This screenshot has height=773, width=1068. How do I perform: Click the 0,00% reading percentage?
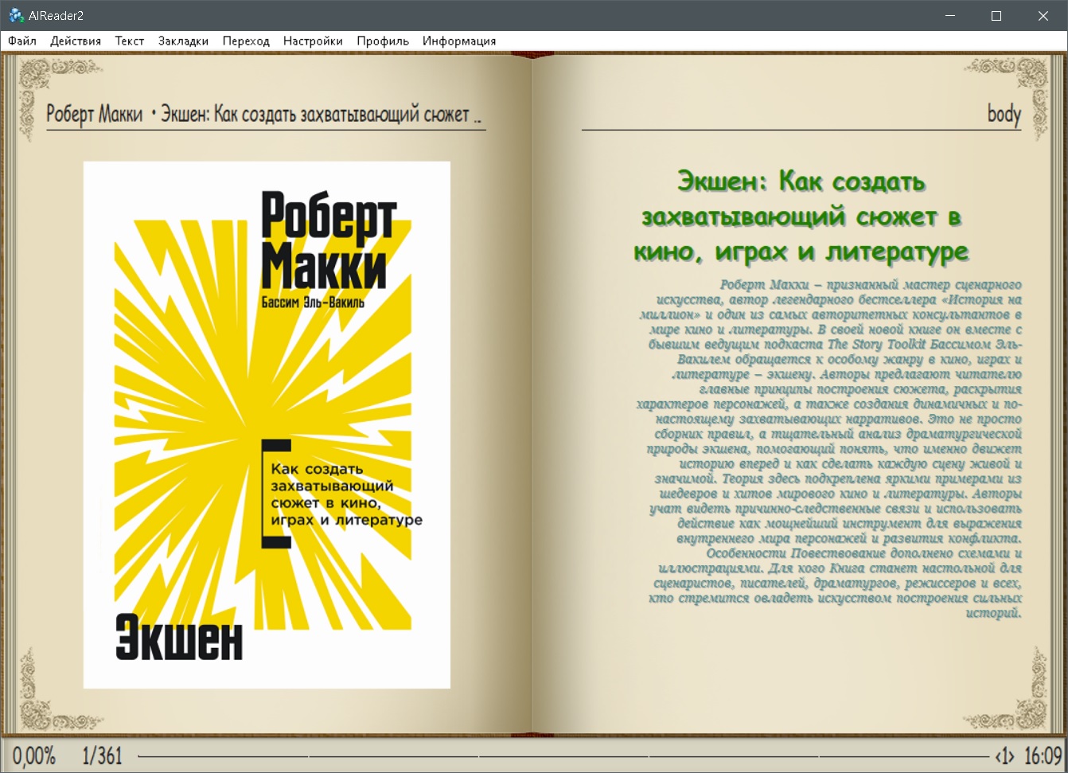pos(34,755)
